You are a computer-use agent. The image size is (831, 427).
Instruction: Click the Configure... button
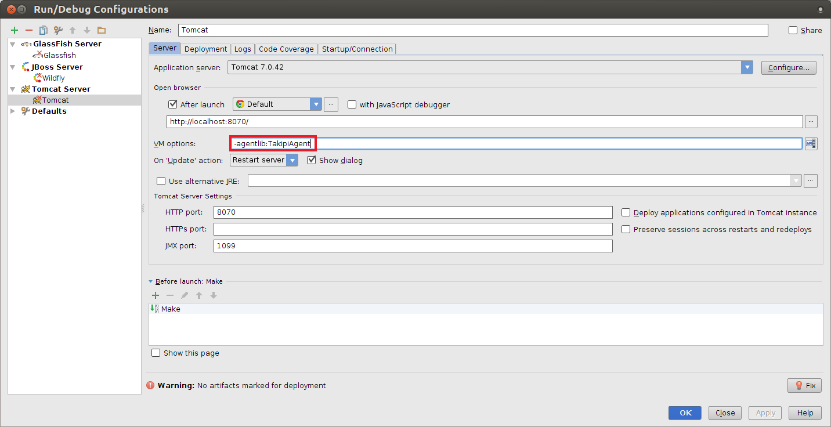[789, 68]
